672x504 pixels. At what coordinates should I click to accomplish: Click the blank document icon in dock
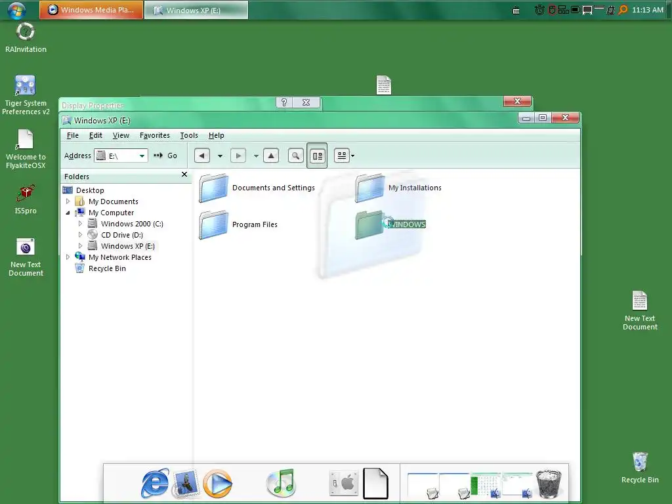[375, 484]
